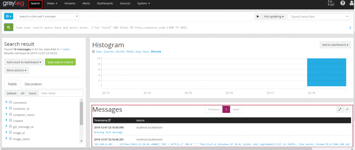Viewport: 355px width, 150px height.
Task: Sort by Timestamp using the sort icon
Action: point(110,120)
